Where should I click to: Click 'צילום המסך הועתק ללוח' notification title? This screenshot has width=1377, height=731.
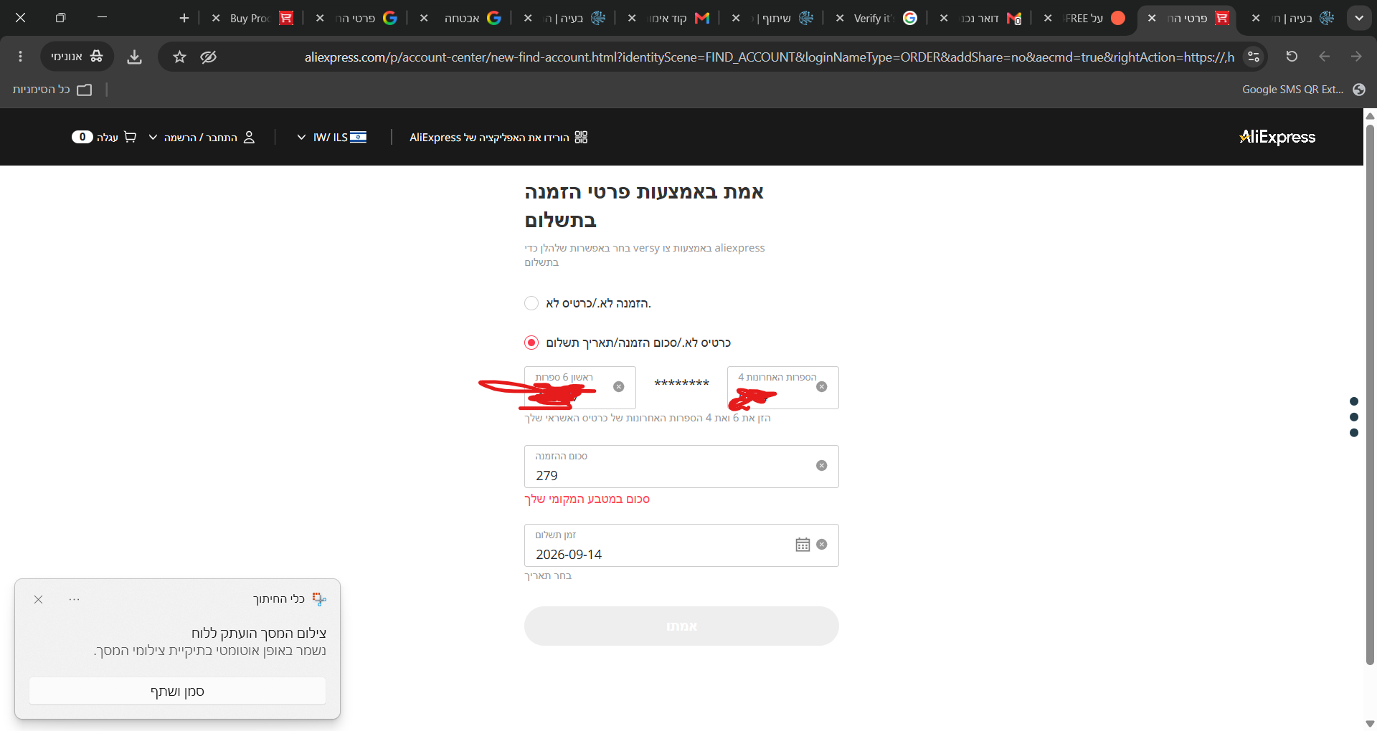pyautogui.click(x=259, y=634)
